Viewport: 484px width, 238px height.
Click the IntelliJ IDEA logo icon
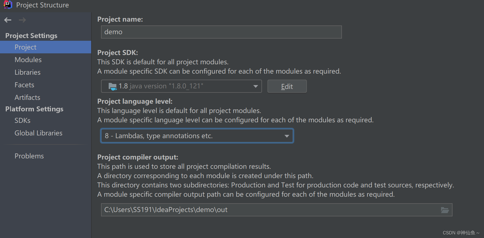pos(8,5)
